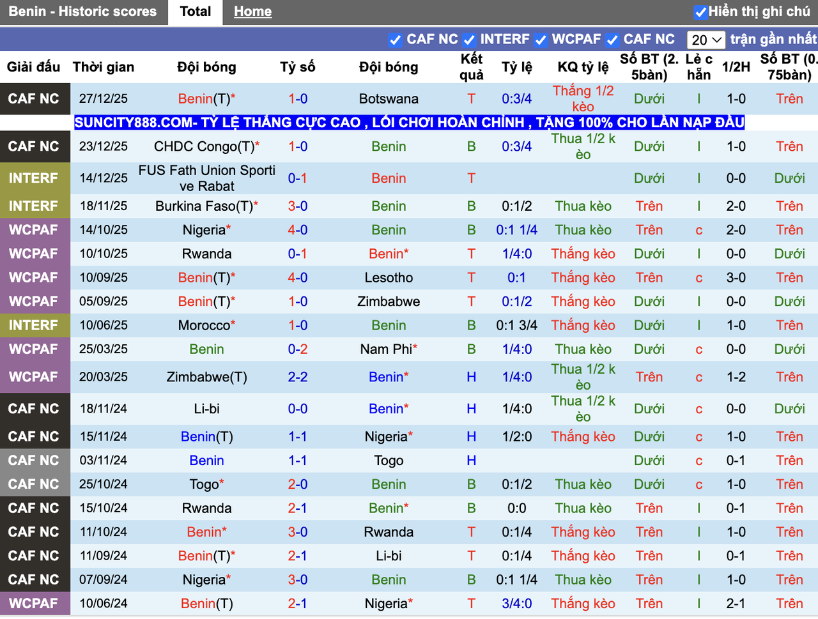The image size is (818, 619).
Task: Select the Benin - Historic scores title
Action: pyautogui.click(x=82, y=11)
